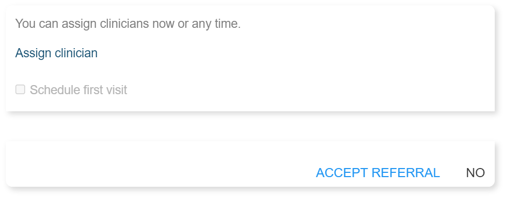Choose the blue ACCEPT REFERRAL action
506x198 pixels.
tap(378, 173)
